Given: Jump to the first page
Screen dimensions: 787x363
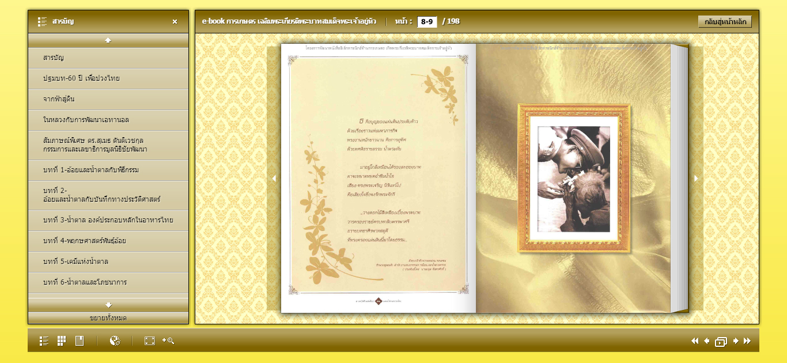Looking at the screenshot, I should (695, 341).
